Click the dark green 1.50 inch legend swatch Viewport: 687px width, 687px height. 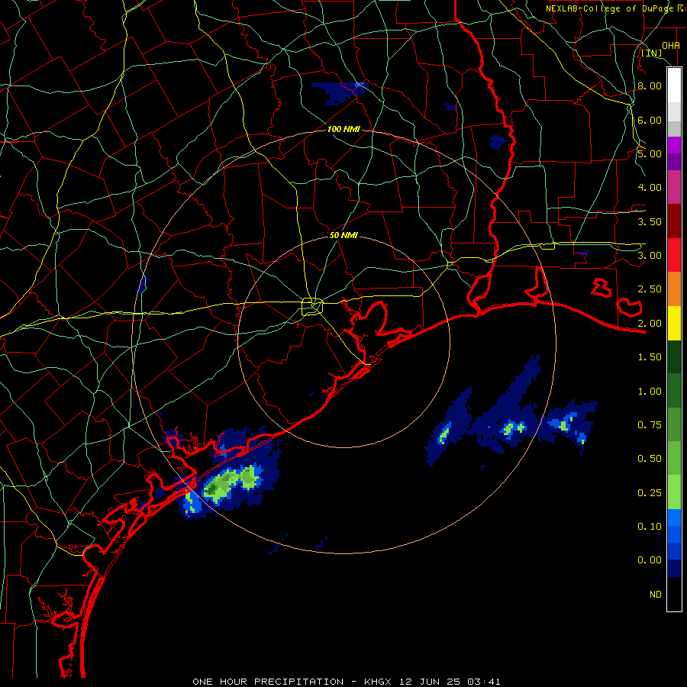click(674, 356)
